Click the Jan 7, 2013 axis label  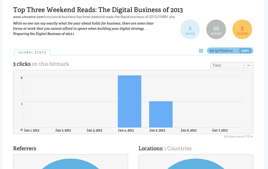[x=220, y=130]
